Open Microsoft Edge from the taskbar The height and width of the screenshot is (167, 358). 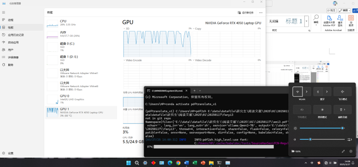point(170,163)
